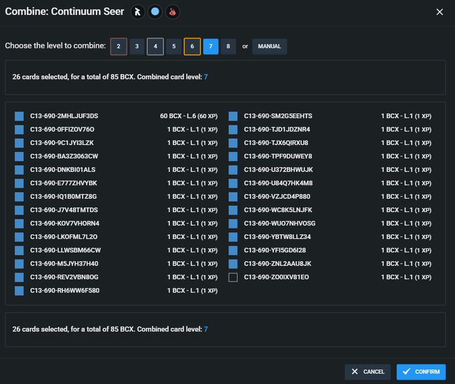455x384 pixels.
Task: Uncheck card C13-690-E777ZHVYBK
Action: click(x=19, y=183)
